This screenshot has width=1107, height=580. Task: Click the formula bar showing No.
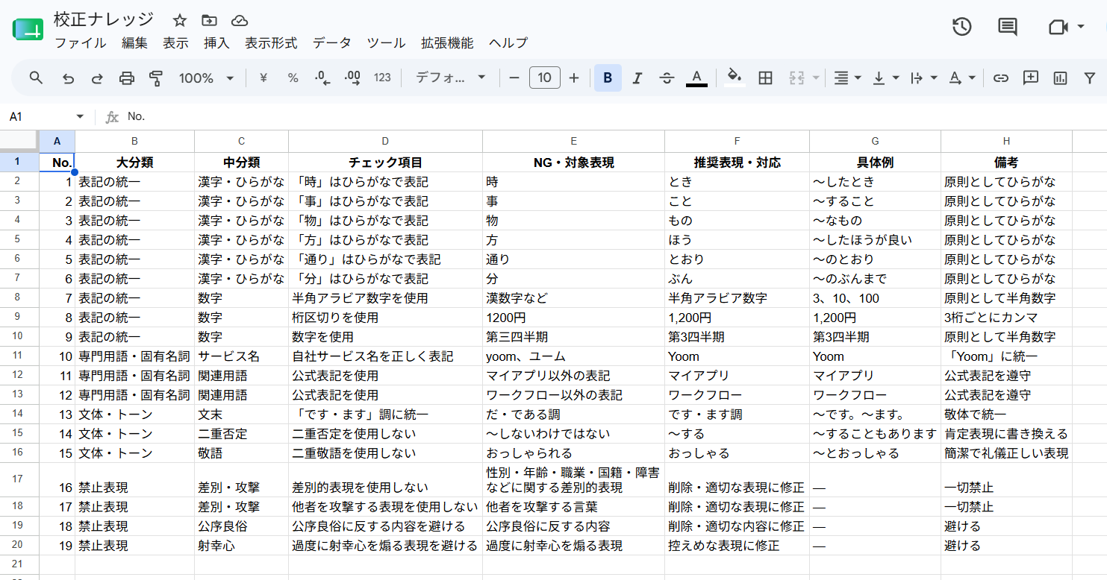(x=612, y=116)
